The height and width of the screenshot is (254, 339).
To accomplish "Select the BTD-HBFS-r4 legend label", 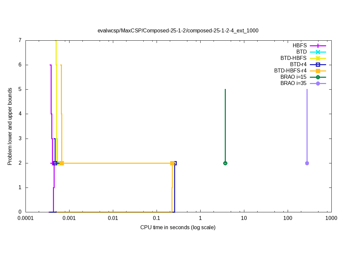I will (x=290, y=71).
